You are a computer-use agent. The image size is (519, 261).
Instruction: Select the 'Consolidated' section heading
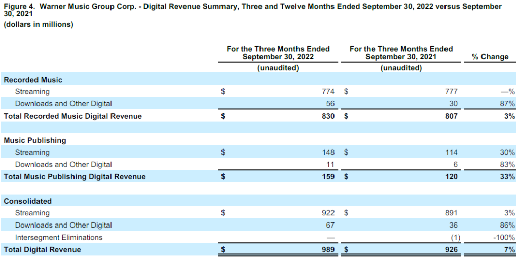[28, 202]
